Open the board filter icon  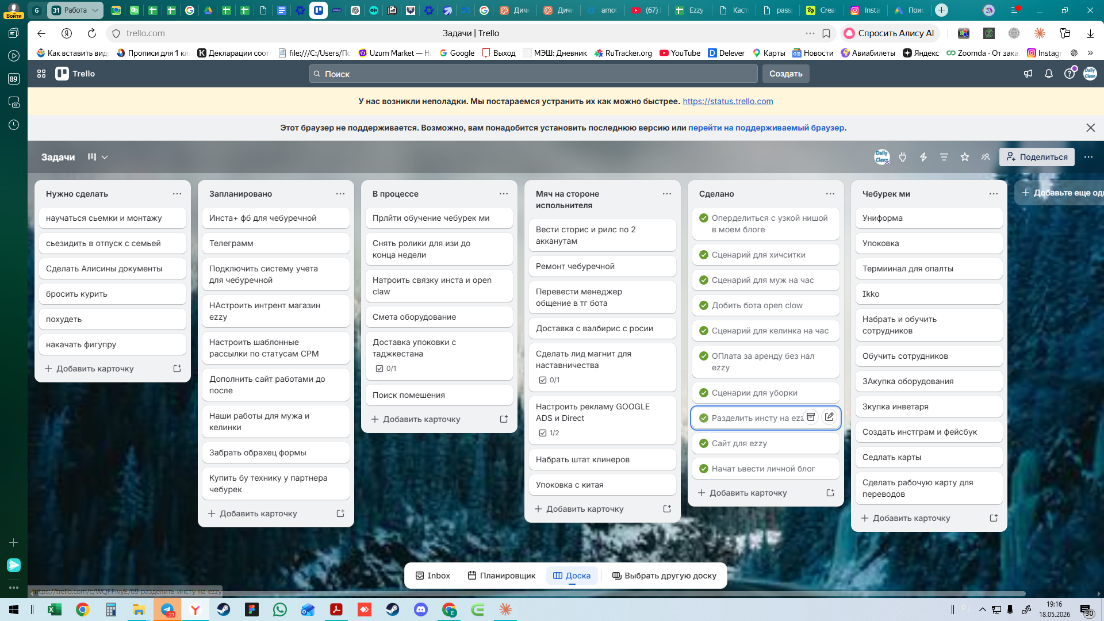coord(944,157)
